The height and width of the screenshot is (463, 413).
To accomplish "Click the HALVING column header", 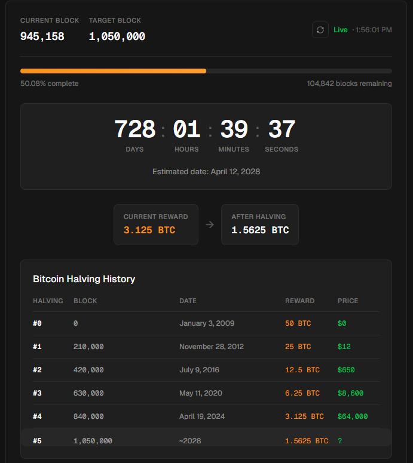I will 48,301.
